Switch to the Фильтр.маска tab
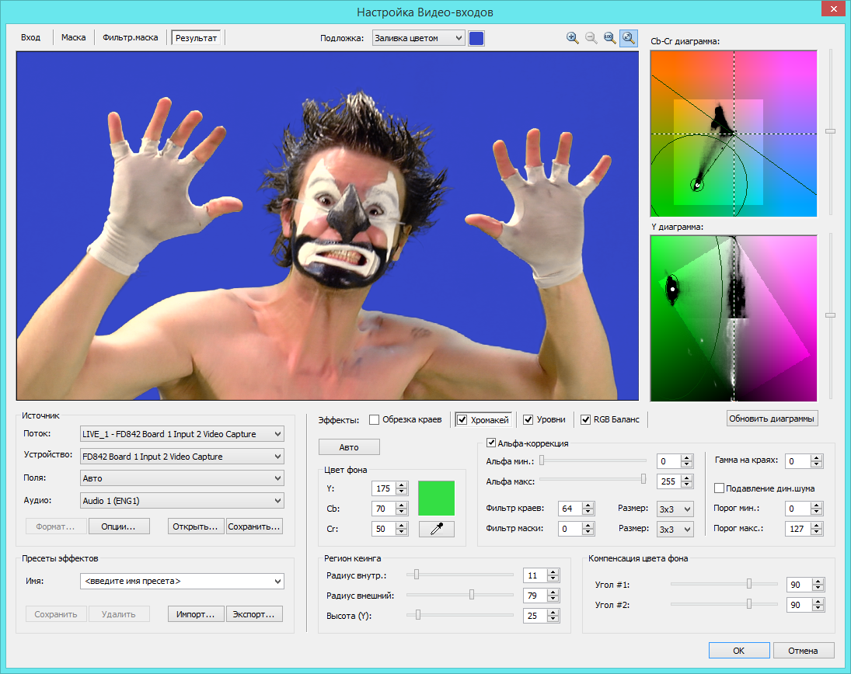The image size is (851, 674). coord(131,37)
